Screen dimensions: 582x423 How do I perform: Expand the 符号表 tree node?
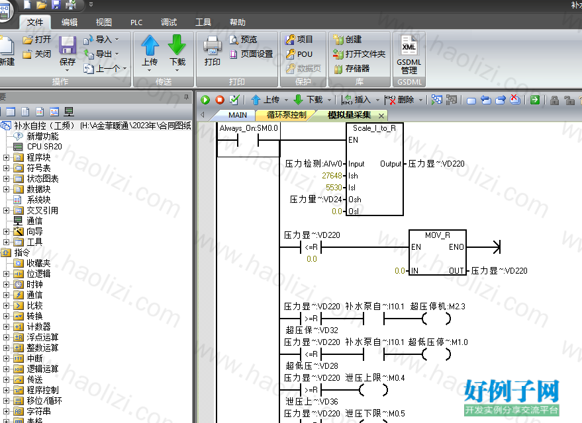coord(7,168)
